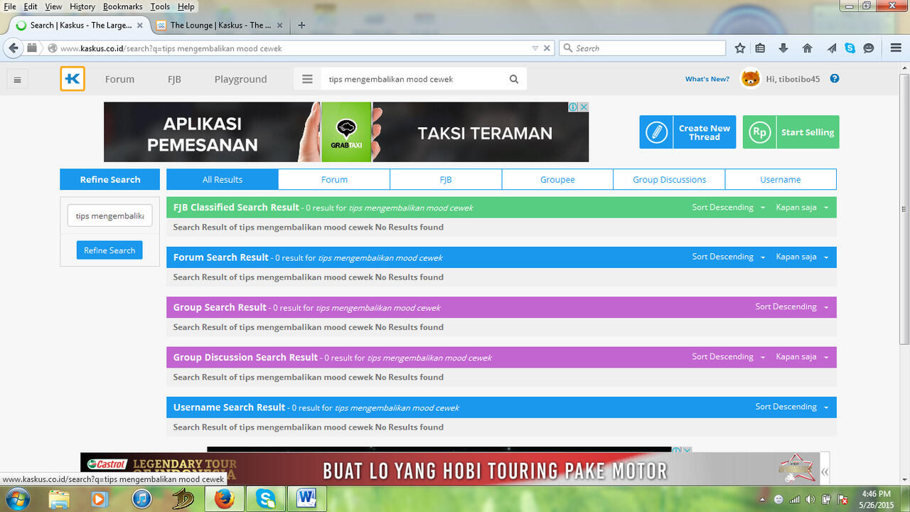Switch to the Username results tab
The height and width of the screenshot is (512, 910).
tap(781, 179)
